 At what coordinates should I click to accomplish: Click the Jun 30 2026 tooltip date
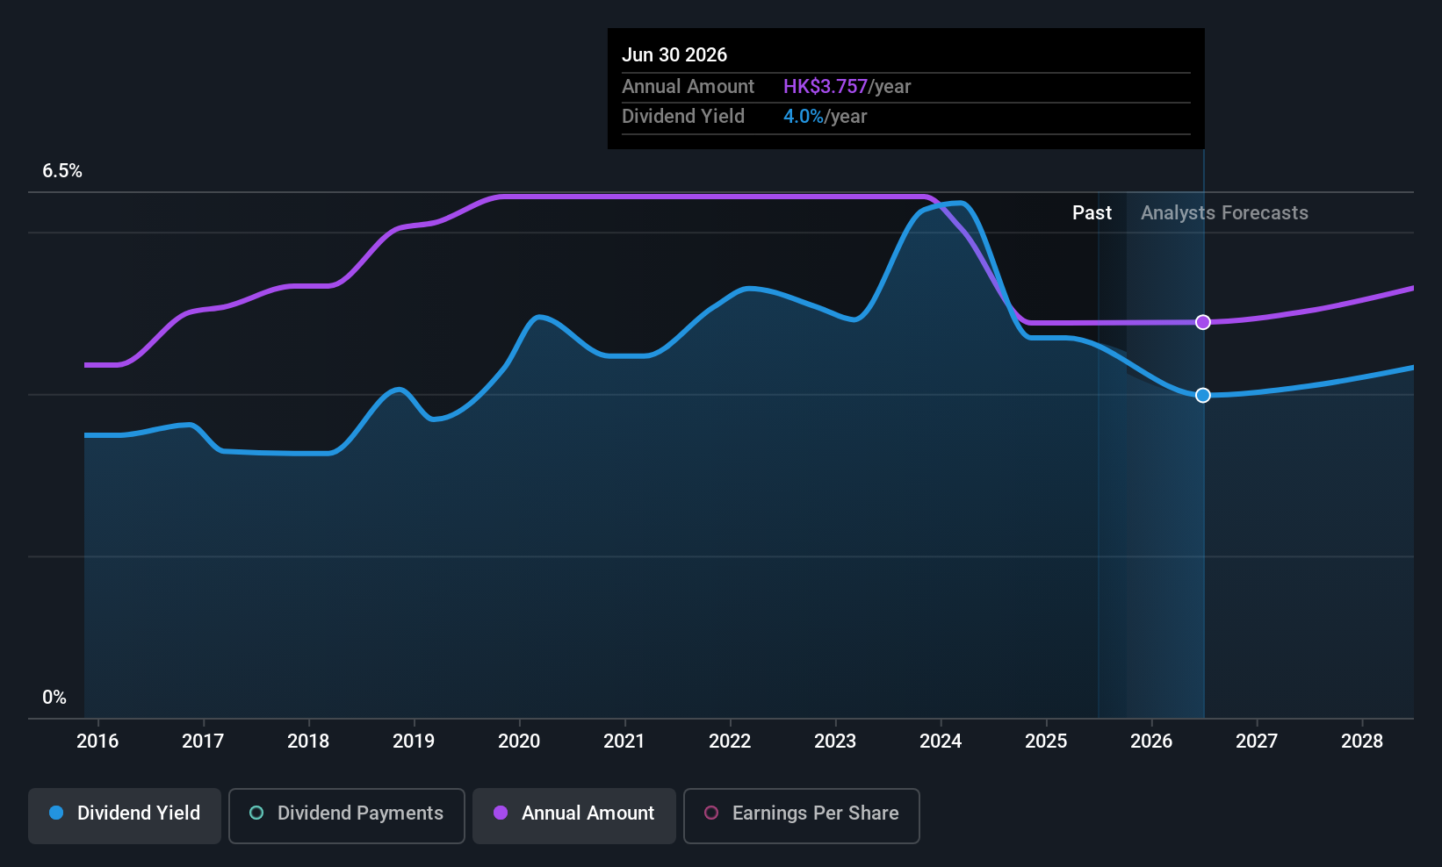tap(674, 55)
